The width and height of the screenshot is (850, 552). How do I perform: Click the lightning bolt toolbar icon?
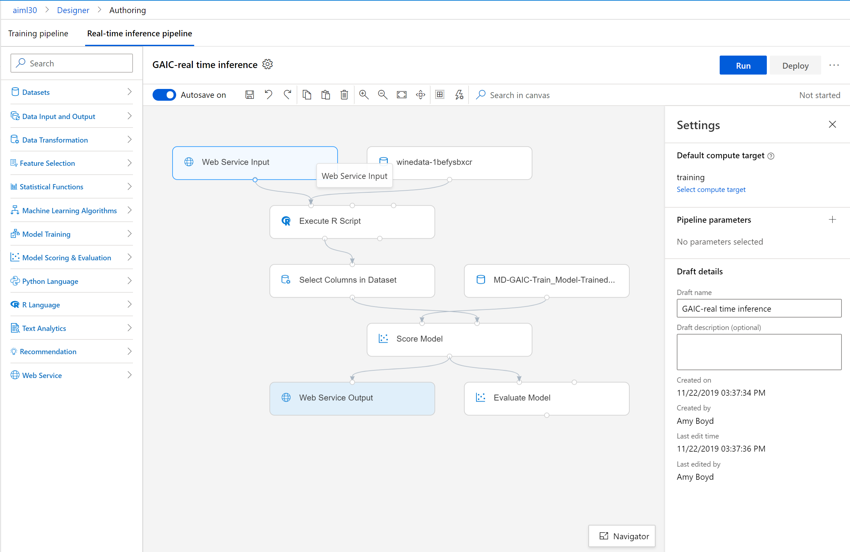pos(459,95)
